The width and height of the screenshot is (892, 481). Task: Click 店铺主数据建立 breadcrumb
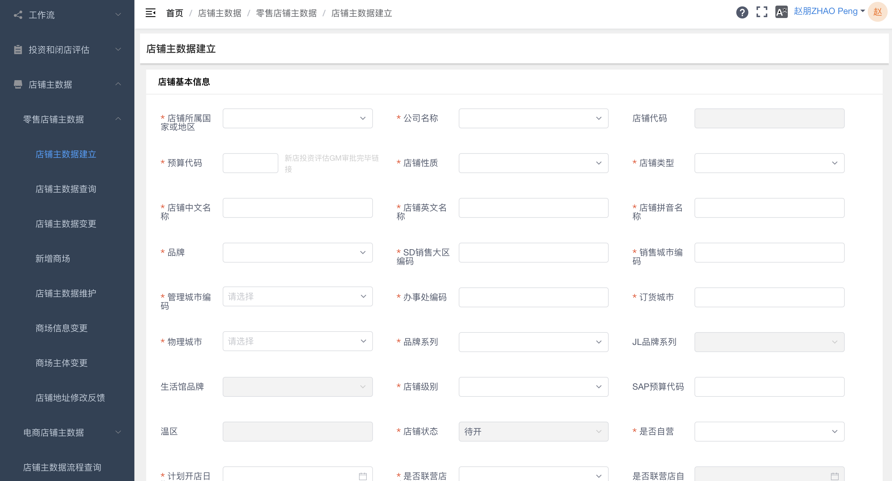pos(361,13)
